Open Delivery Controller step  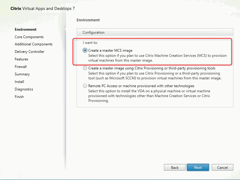29,52
